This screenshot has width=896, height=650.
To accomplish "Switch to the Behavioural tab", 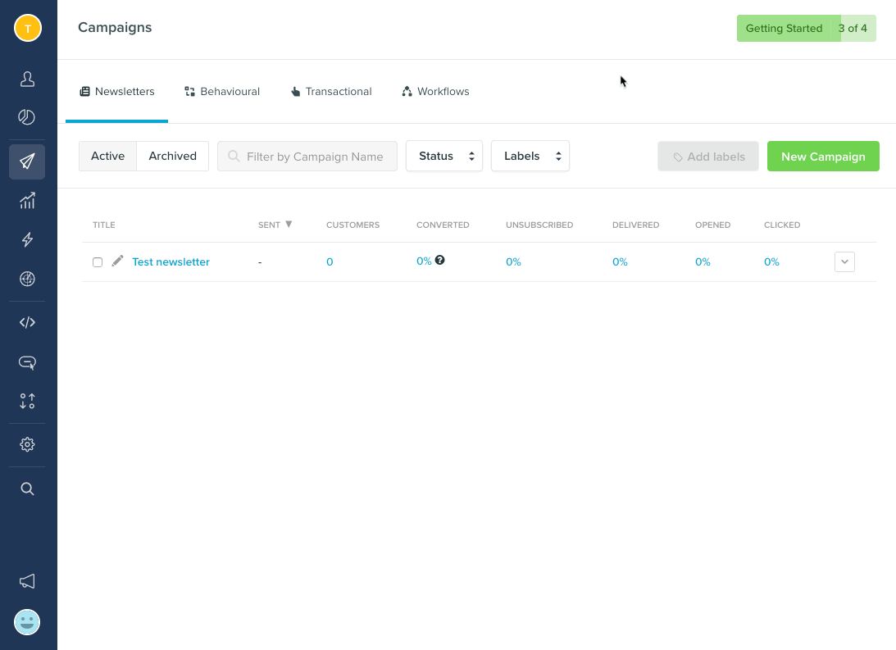I will tap(222, 92).
